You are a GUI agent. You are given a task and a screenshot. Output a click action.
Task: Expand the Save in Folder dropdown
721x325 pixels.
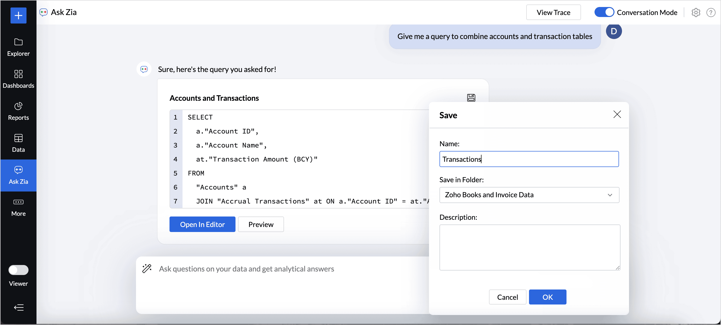[529, 195]
